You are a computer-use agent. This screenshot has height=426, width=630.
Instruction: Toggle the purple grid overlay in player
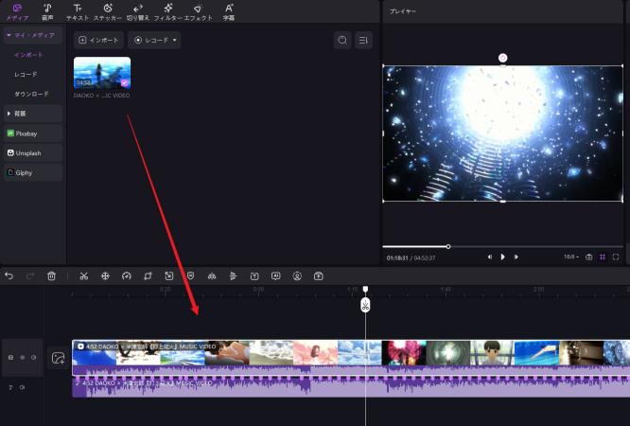603,257
